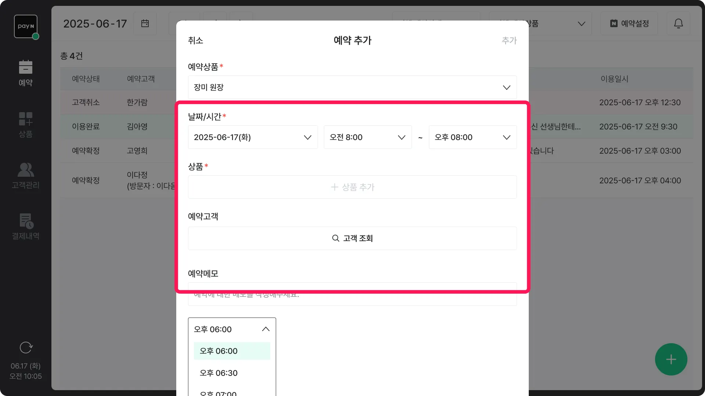Open the 오전 8:00 start time dropdown
Screen dimensions: 705x396
(367, 137)
